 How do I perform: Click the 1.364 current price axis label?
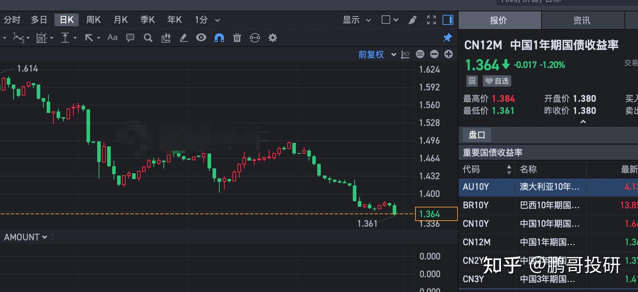436,214
